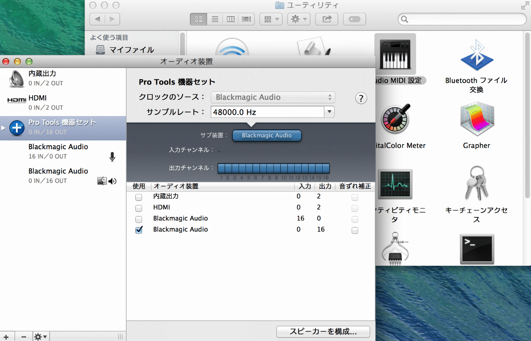Image resolution: width=531 pixels, height=341 pixels.
Task: Open the clock source dropdown
Action: pos(273,97)
